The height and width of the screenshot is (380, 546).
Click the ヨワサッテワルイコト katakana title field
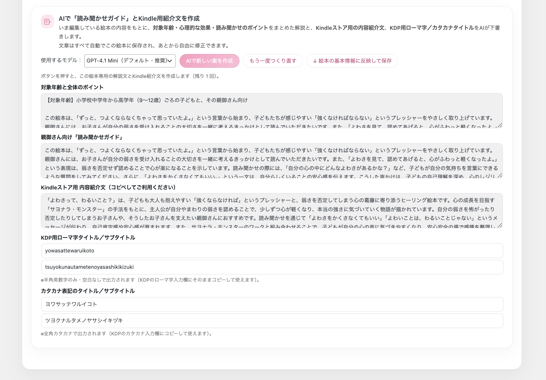[272, 304]
